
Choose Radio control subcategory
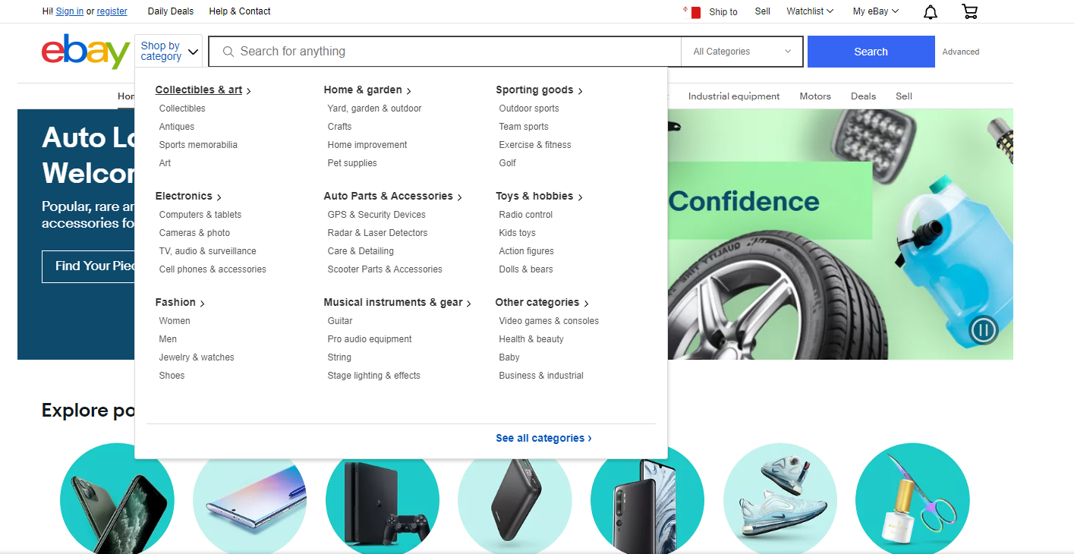[x=526, y=215]
